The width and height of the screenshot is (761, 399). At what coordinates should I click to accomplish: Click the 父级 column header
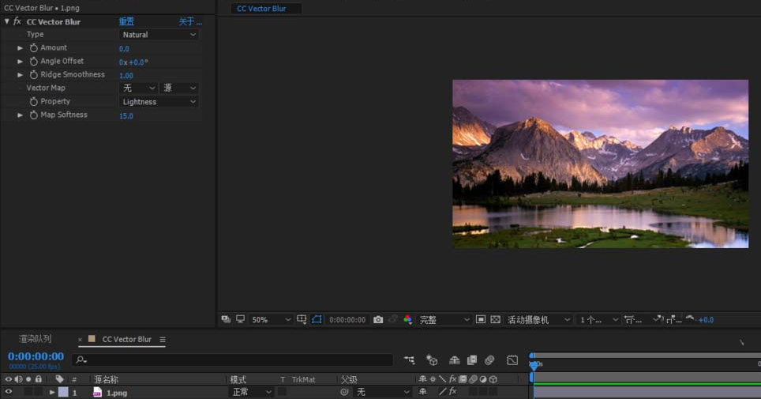pos(349,379)
